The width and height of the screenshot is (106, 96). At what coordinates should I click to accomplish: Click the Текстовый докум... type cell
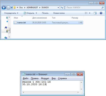point(61,23)
